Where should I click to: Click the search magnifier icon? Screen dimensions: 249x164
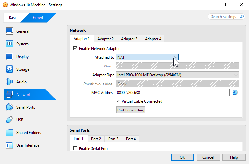[242, 16]
